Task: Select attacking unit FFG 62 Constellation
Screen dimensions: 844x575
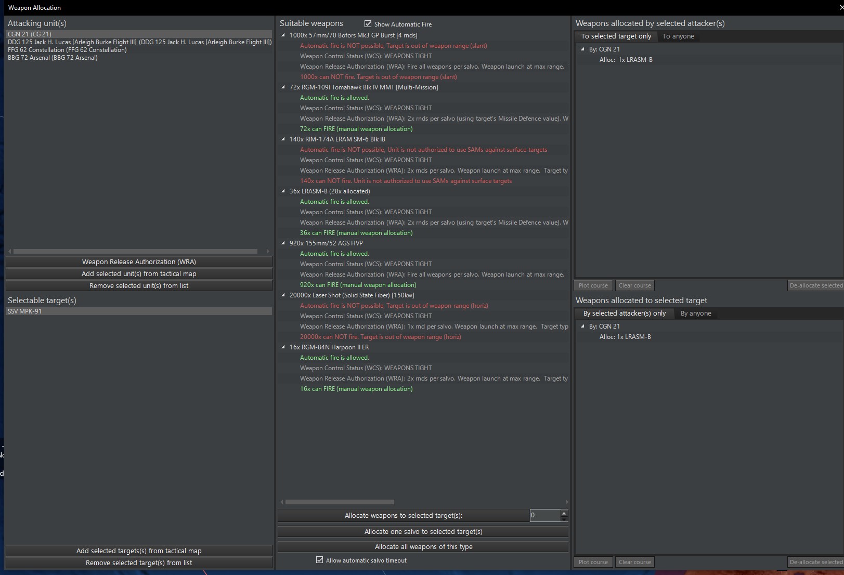Action: (x=139, y=50)
